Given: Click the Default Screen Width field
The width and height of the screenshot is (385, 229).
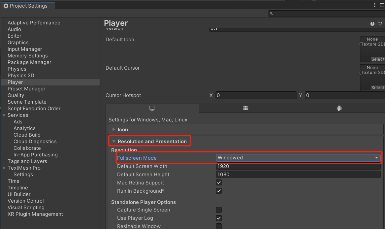Looking at the screenshot, I should coord(298,166).
